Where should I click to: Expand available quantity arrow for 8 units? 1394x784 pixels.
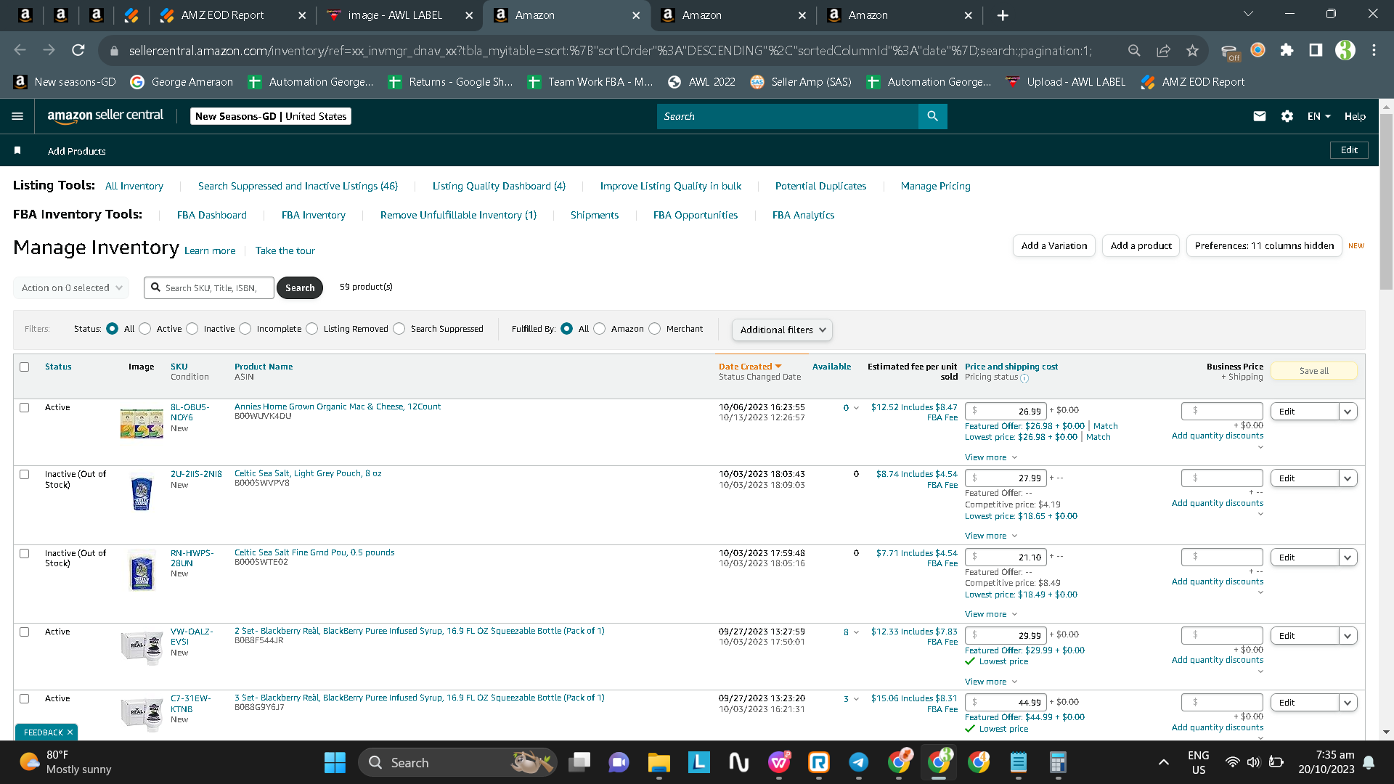coord(856,632)
